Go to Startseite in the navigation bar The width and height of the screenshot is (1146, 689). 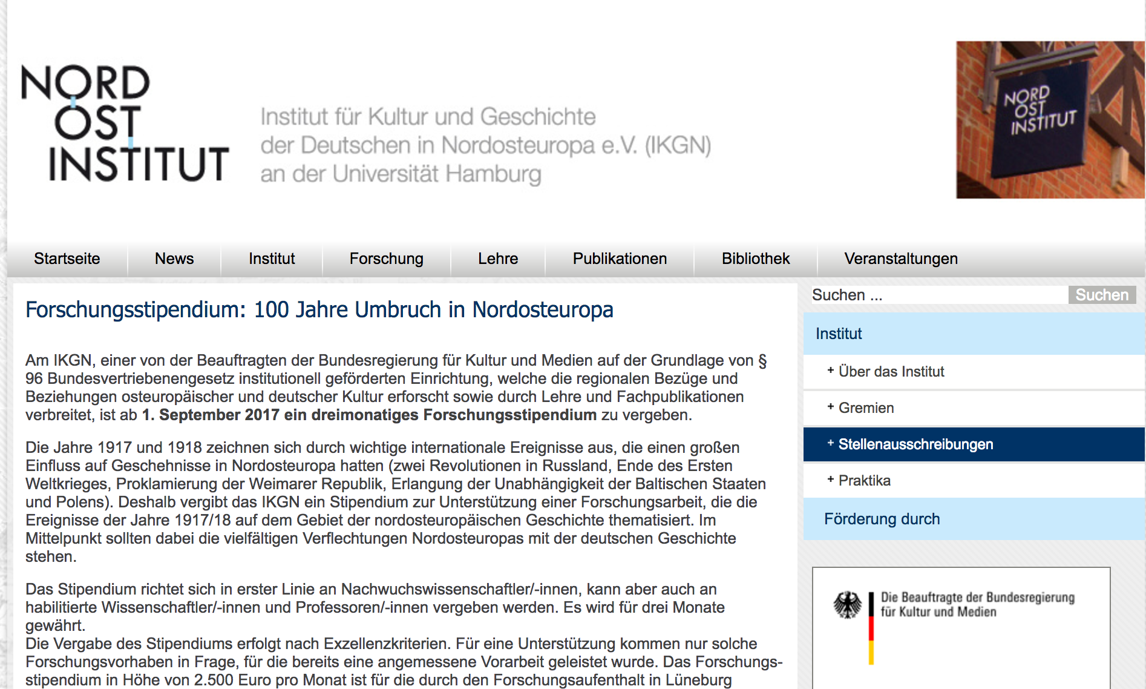(67, 259)
